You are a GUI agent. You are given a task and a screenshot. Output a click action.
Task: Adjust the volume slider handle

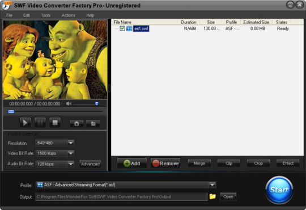[x=96, y=103]
